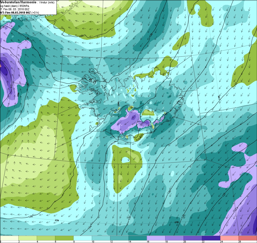Click the 'og hæð (dam) í 850hPa.' line
This screenshot has height=243, width=257.
15,6
